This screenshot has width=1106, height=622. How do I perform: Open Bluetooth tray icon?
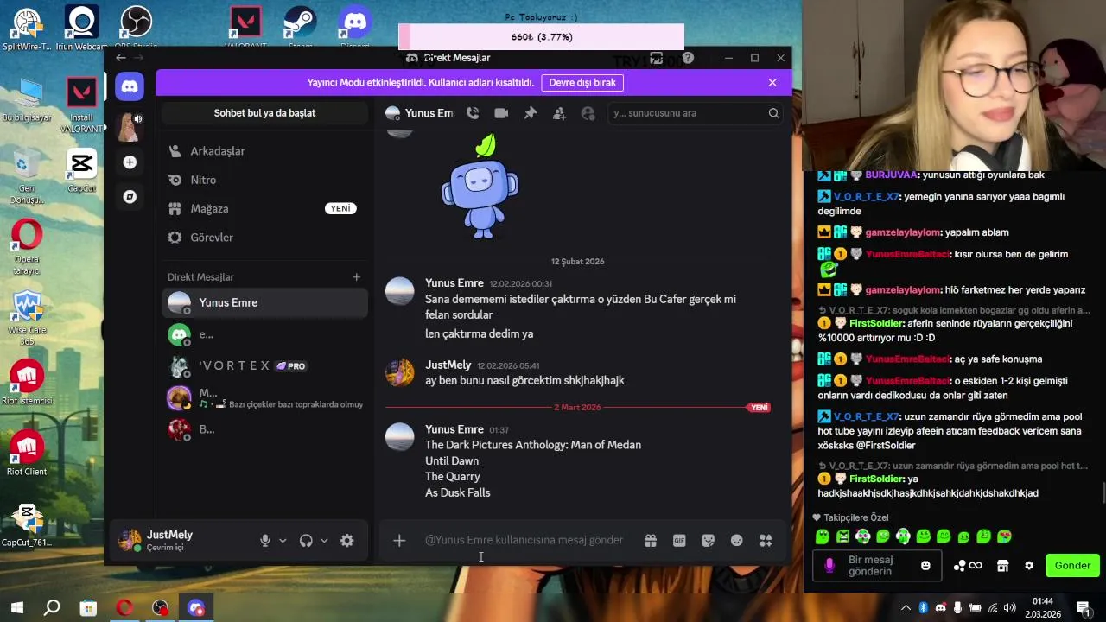point(923,607)
